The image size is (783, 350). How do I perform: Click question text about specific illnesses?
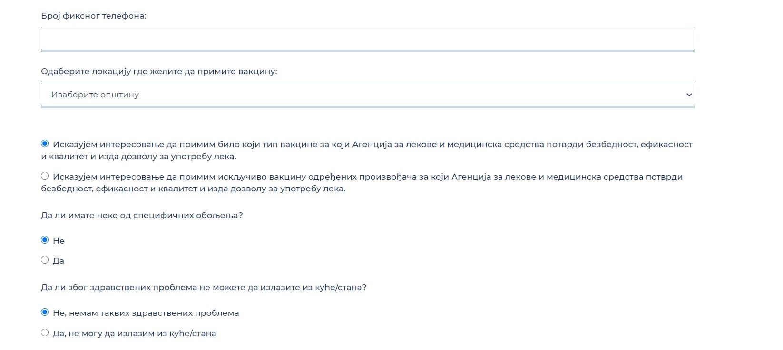coord(142,215)
